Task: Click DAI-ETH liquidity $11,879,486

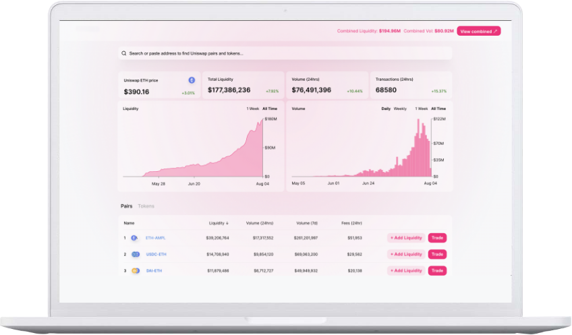Action: [218, 271]
